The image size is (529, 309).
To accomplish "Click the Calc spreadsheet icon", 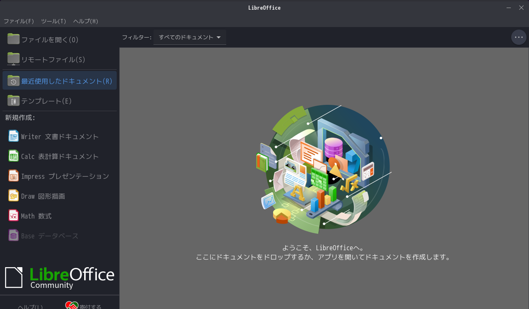I will 14,156.
